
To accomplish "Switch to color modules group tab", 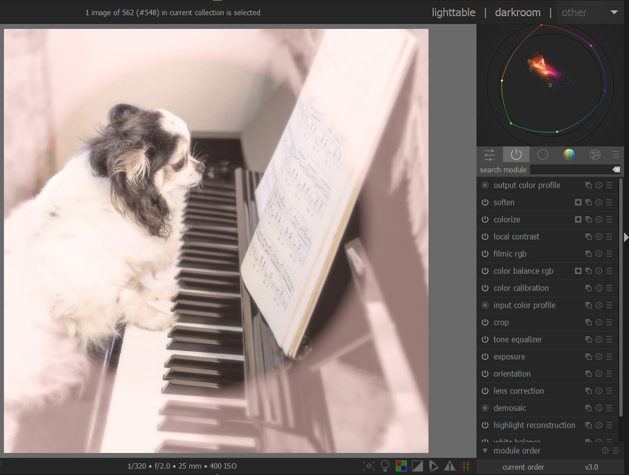I will click(569, 154).
